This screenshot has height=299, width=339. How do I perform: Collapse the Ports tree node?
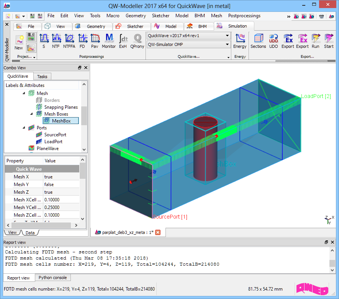[24, 128]
